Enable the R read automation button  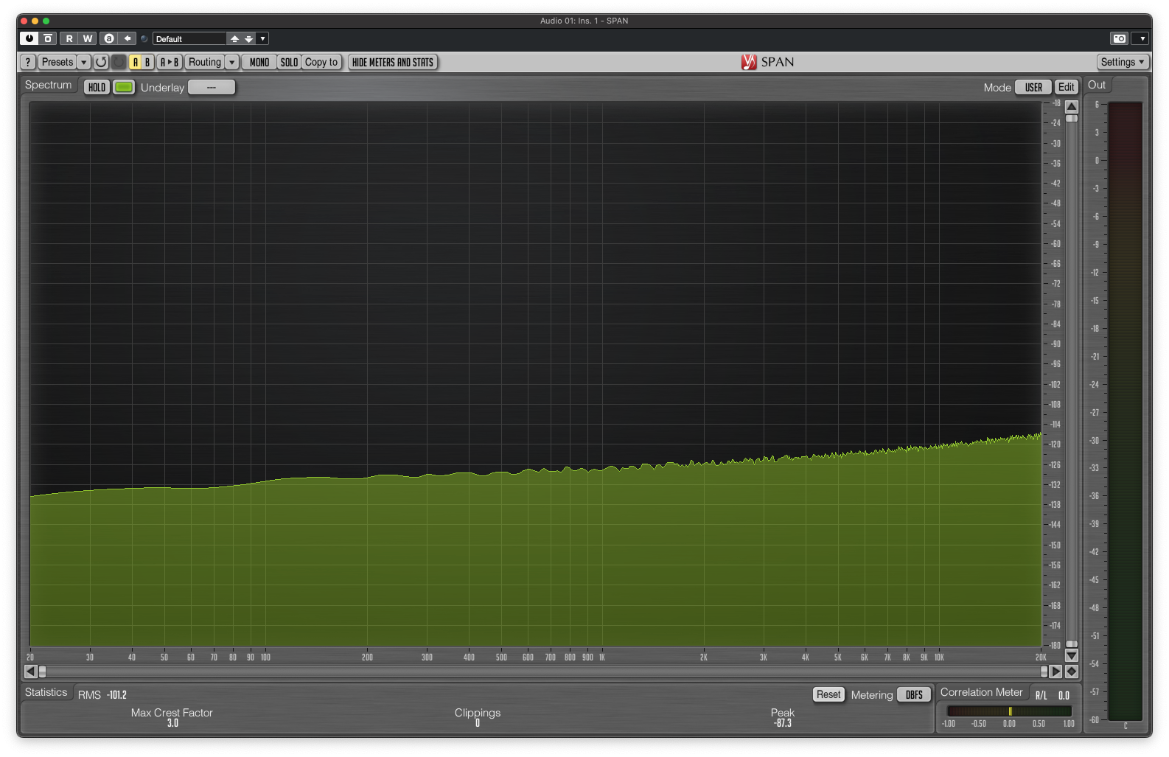click(x=69, y=38)
